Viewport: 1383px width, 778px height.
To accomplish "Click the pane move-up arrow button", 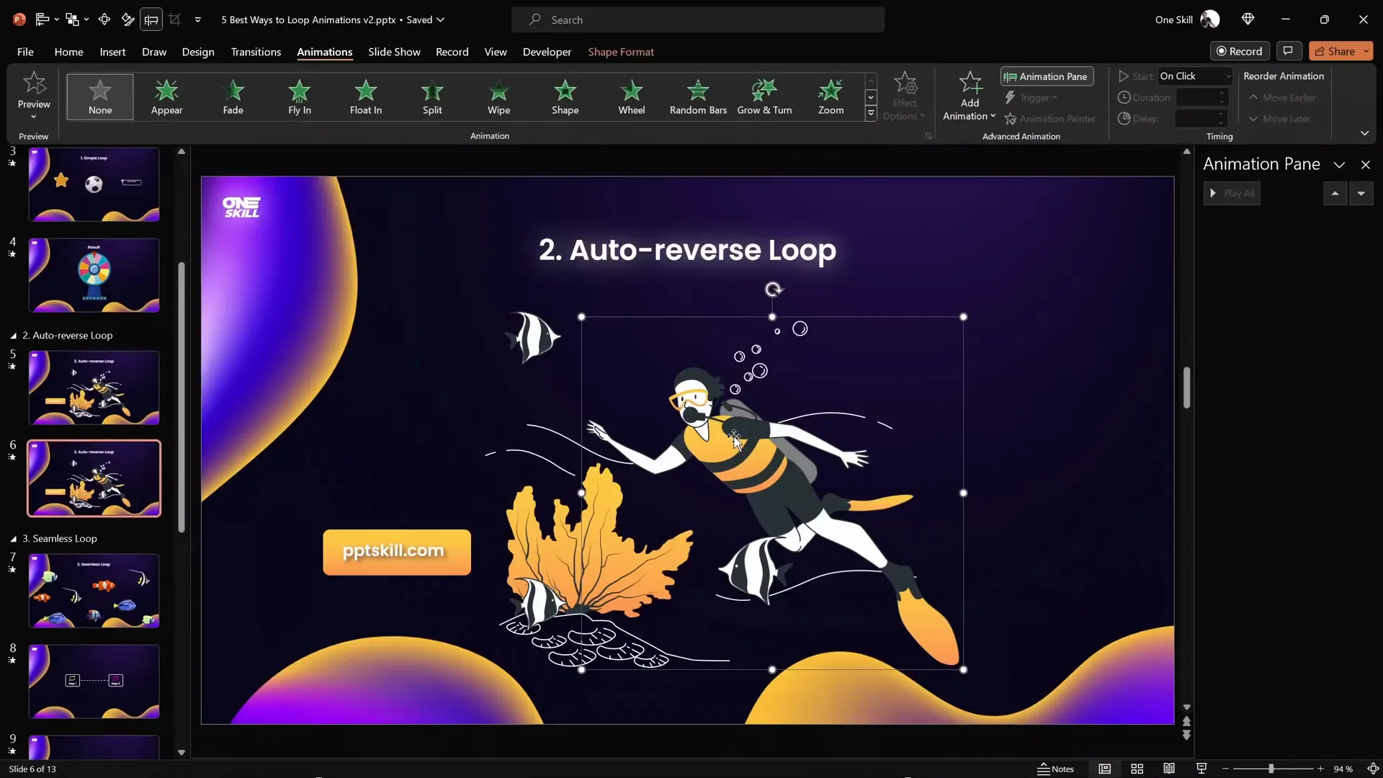I will click(x=1335, y=193).
